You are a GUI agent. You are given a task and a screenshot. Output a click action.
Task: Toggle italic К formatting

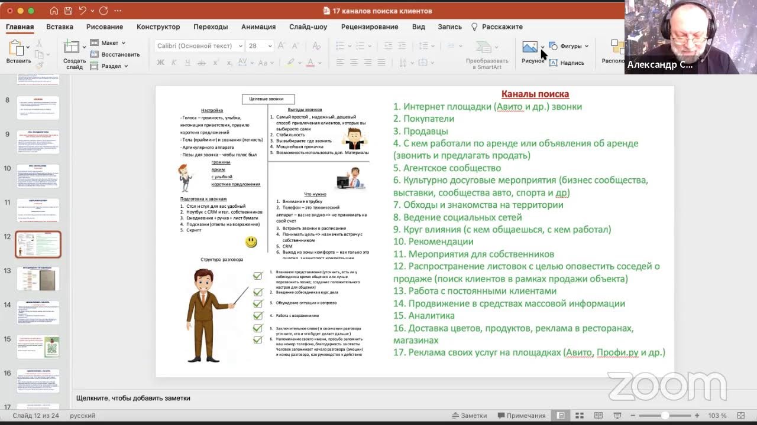click(174, 62)
